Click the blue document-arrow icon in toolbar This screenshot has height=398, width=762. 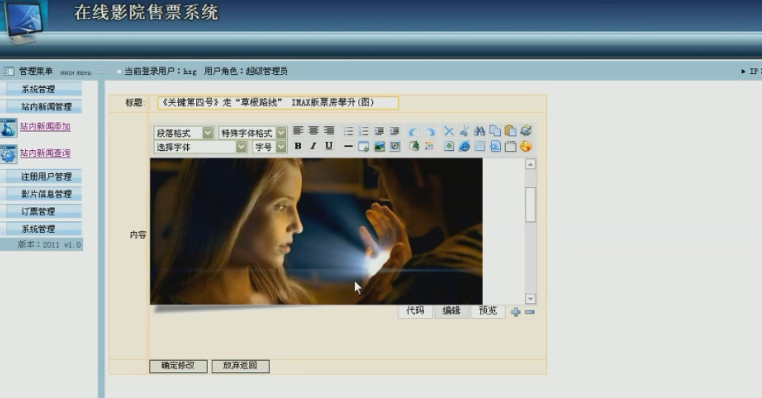[495, 146]
